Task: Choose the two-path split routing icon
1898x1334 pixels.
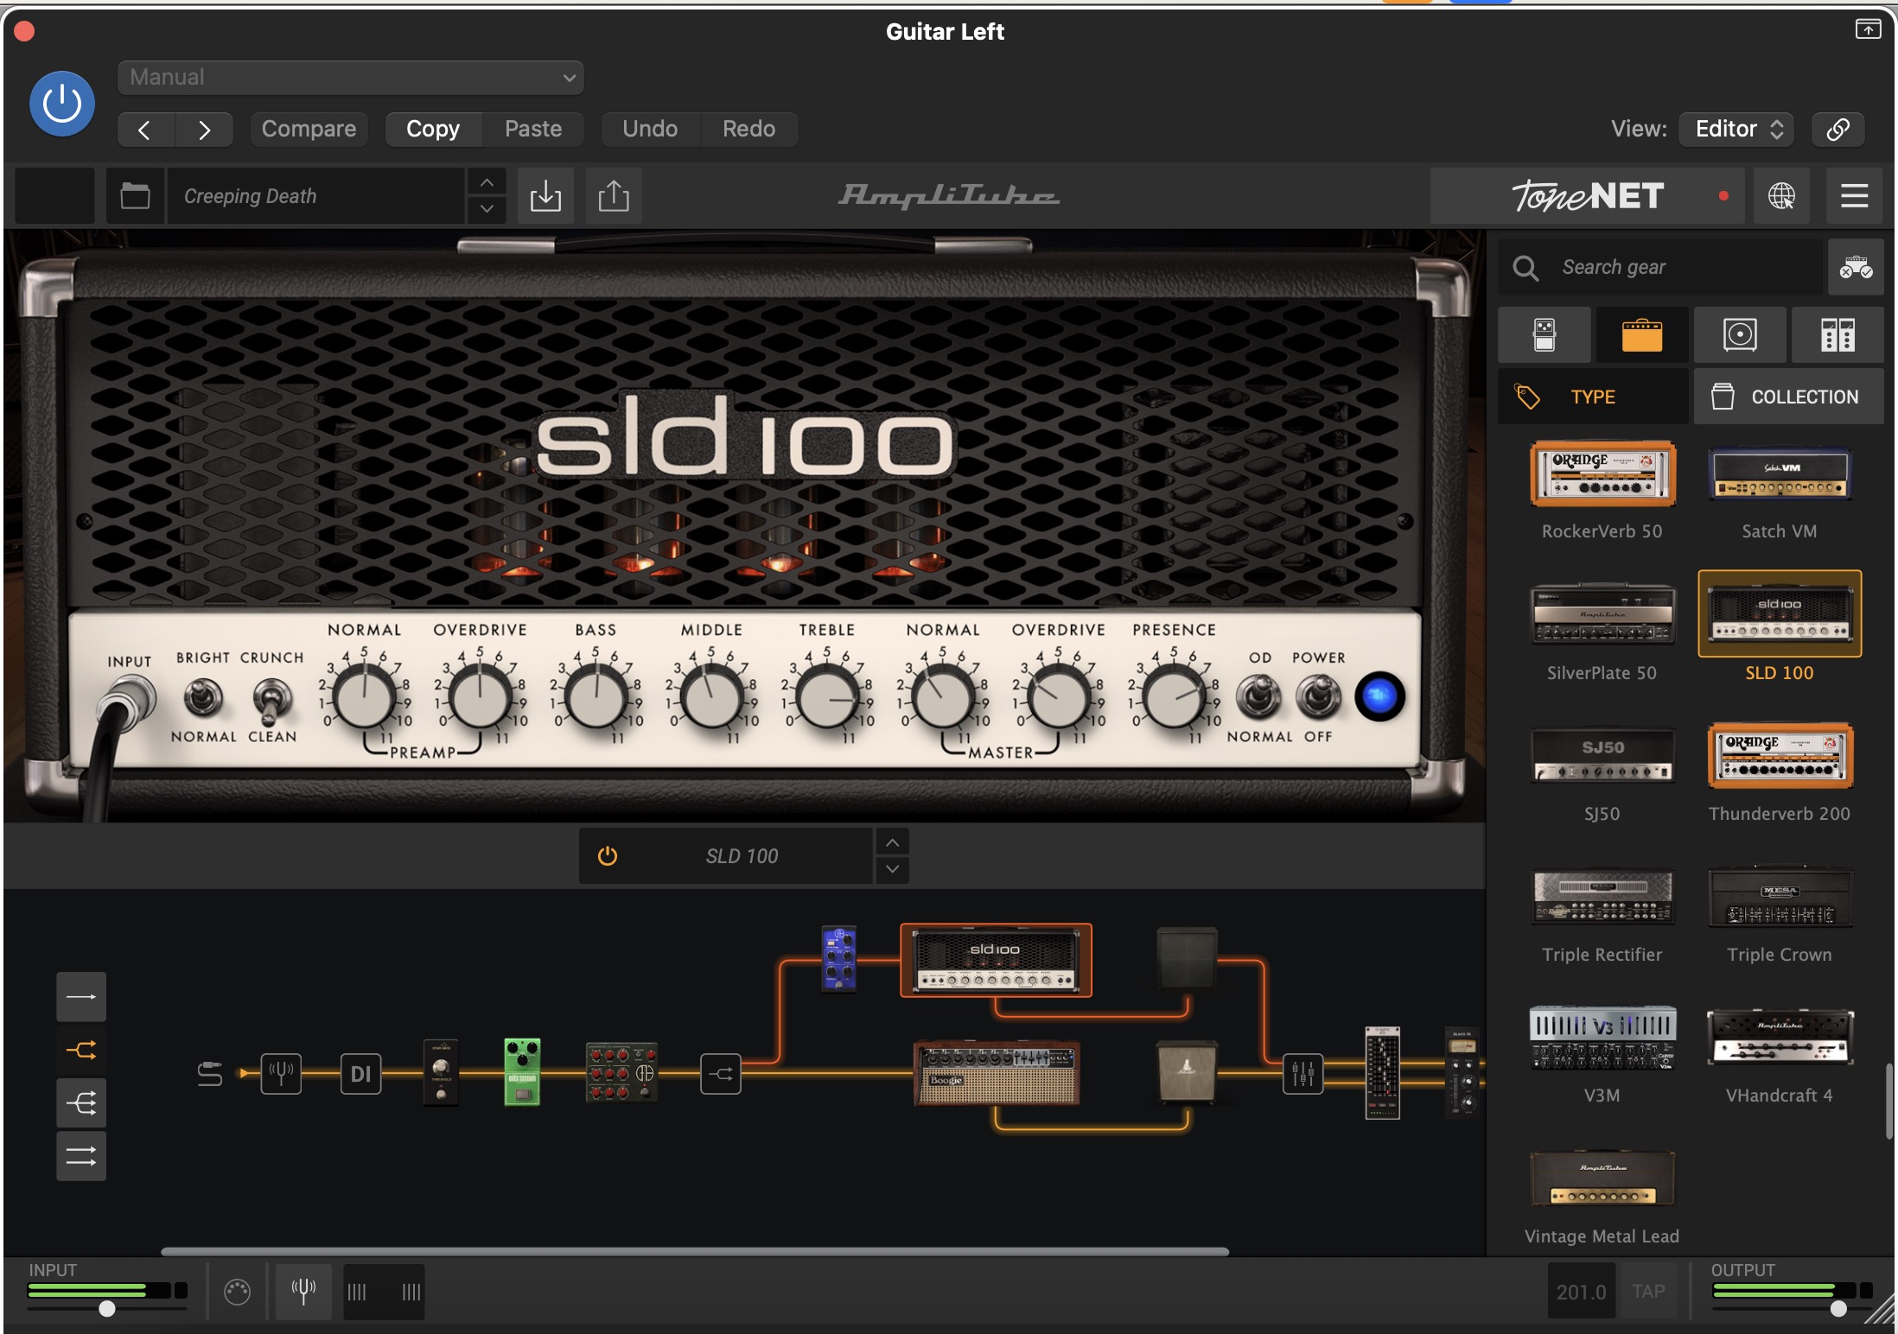Action: pos(81,1050)
